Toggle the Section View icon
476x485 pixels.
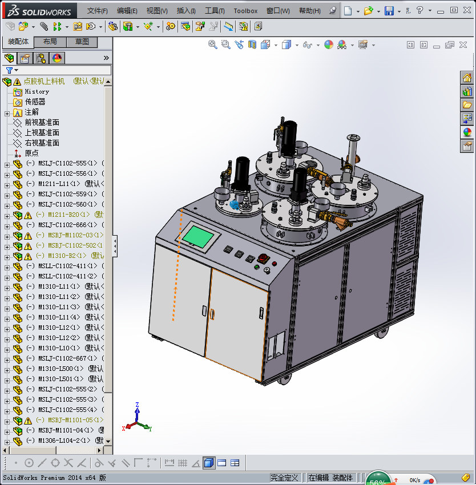click(x=252, y=45)
